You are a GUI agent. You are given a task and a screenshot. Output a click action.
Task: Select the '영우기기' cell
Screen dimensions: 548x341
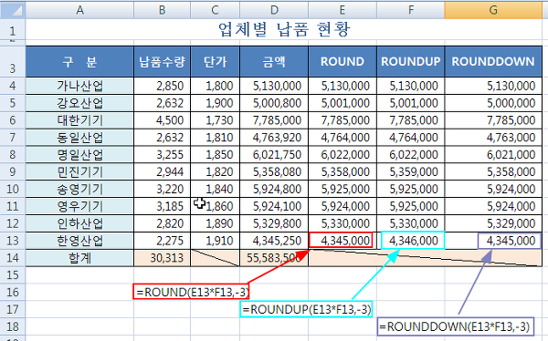pos(79,206)
